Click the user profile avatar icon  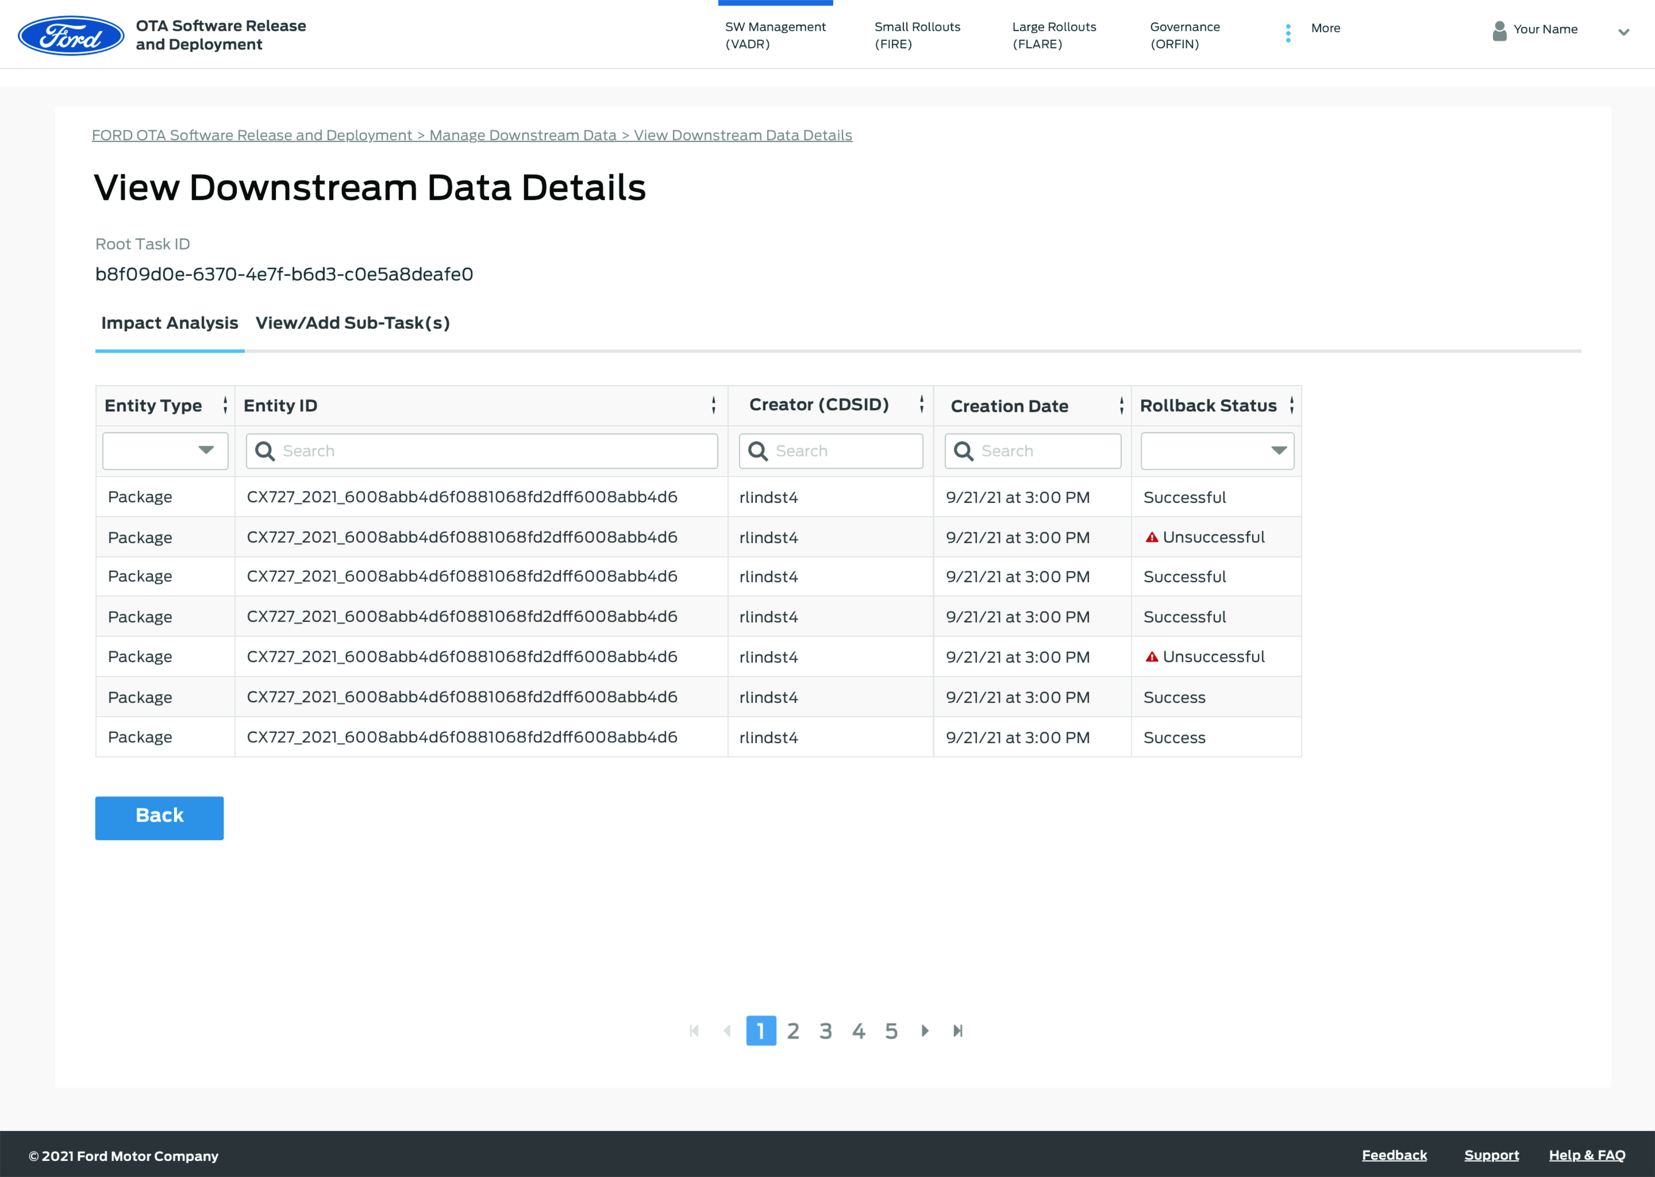[1499, 31]
